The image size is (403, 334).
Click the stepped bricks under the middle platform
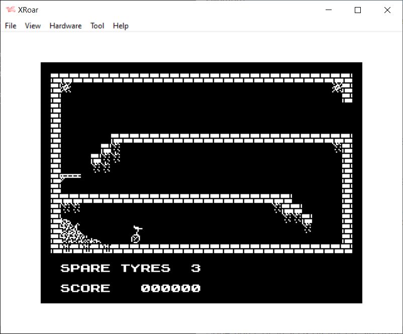[x=106, y=156]
